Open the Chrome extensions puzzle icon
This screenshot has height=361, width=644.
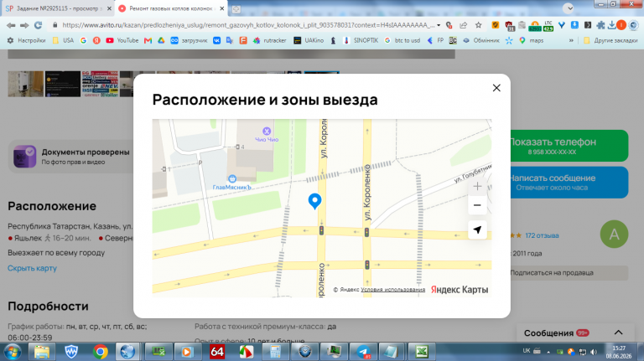point(600,25)
